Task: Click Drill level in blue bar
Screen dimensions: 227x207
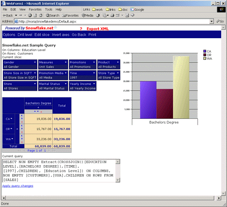Action: coord(25,35)
